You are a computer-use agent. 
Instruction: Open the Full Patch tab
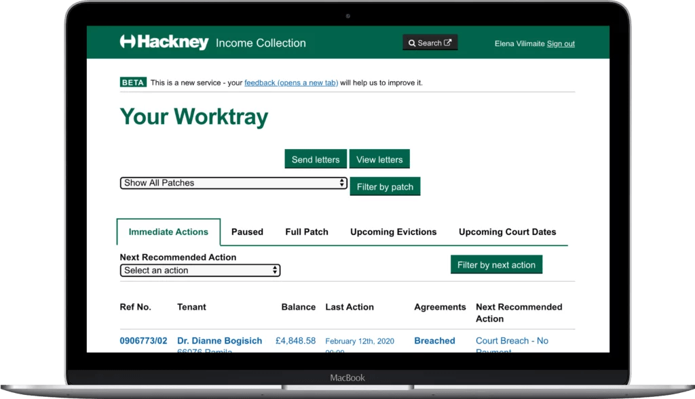click(307, 232)
